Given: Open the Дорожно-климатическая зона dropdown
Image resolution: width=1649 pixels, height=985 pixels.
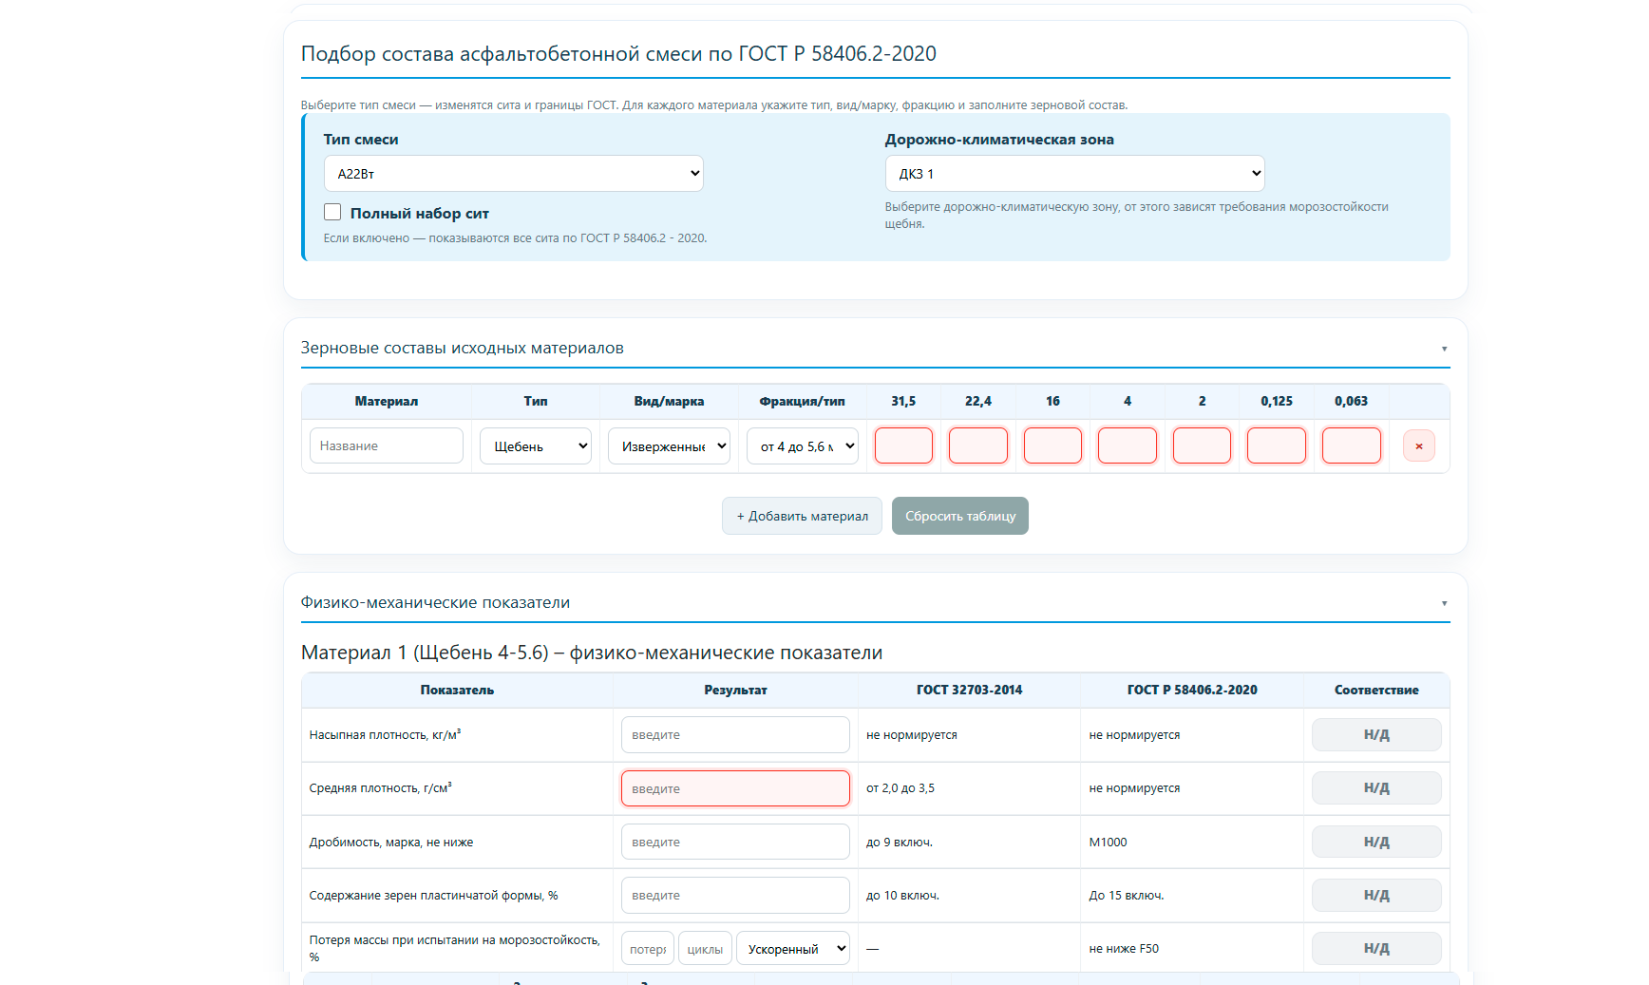Looking at the screenshot, I should 1074,174.
